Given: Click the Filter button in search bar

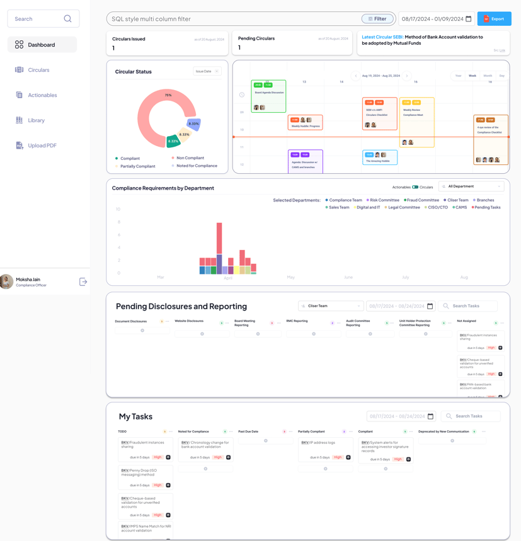Looking at the screenshot, I should (x=377, y=19).
